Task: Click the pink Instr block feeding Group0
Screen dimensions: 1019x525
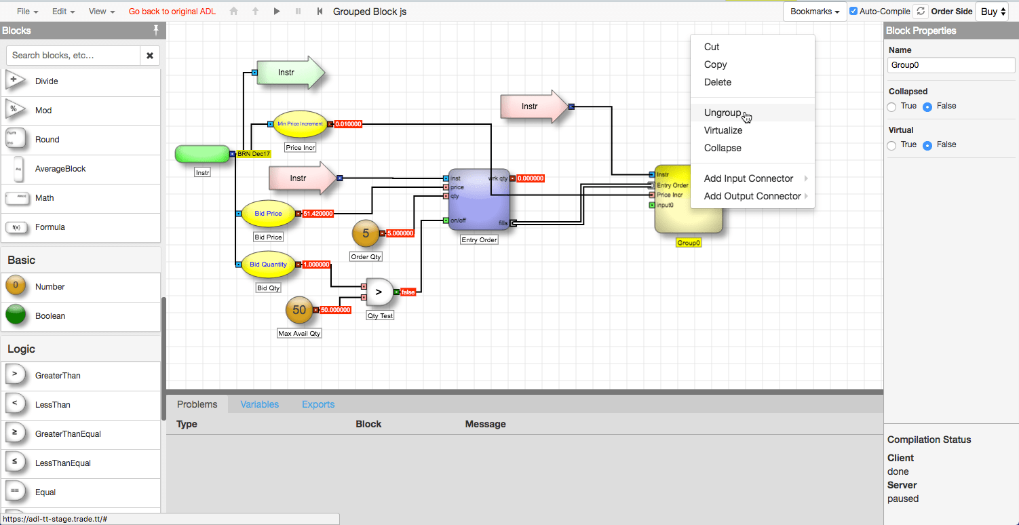Action: coord(533,106)
